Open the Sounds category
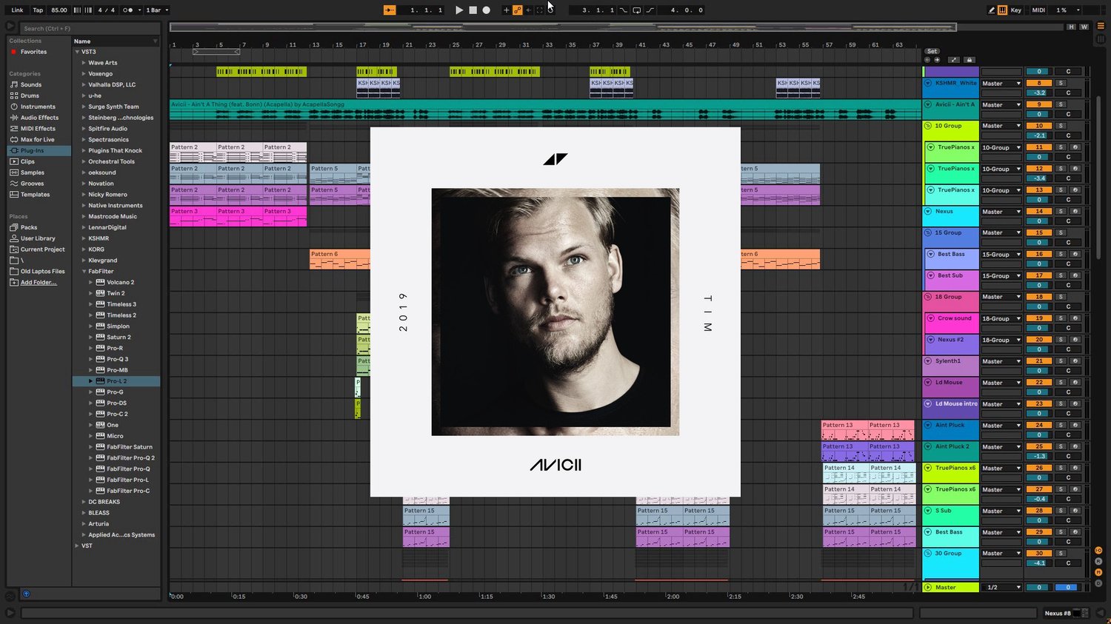Viewport: 1111px width, 624px height. pos(31,84)
